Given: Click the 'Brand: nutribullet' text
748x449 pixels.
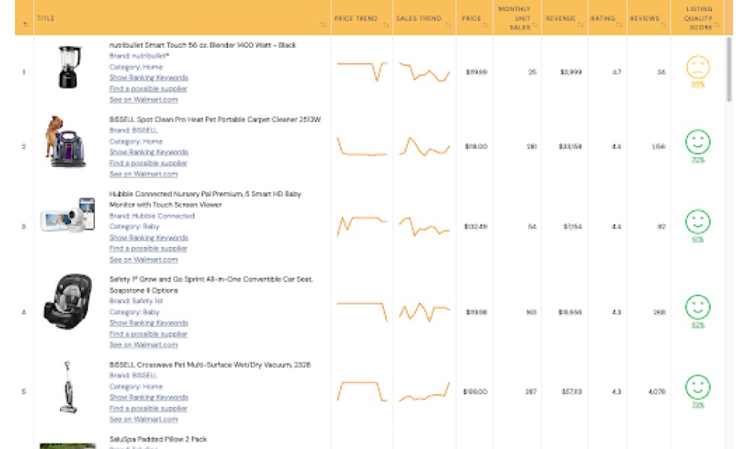Looking at the screenshot, I should point(139,56).
